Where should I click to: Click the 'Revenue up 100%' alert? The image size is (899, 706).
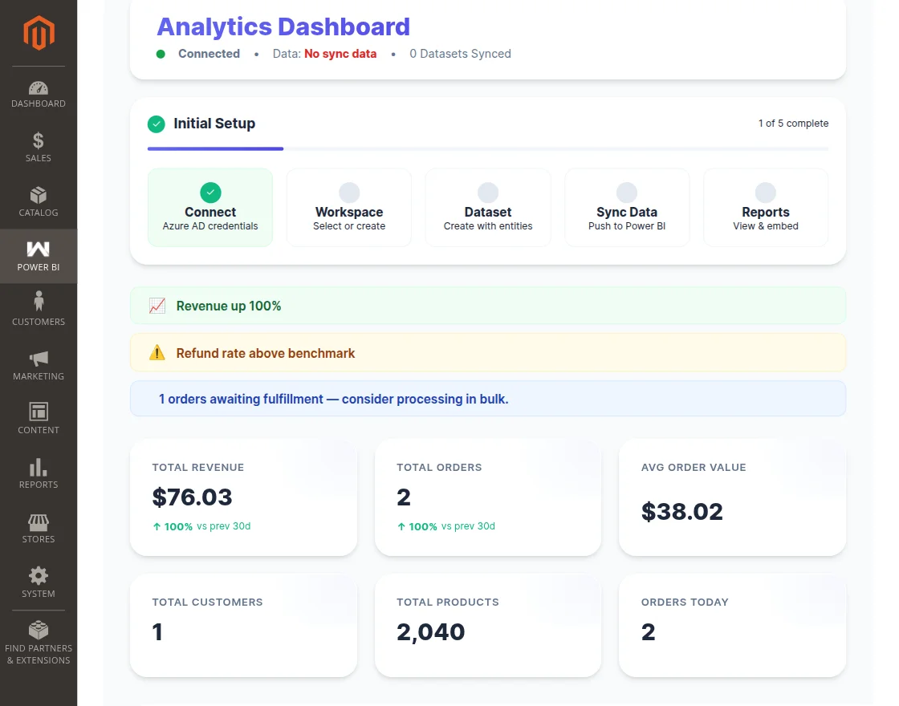[x=488, y=306]
